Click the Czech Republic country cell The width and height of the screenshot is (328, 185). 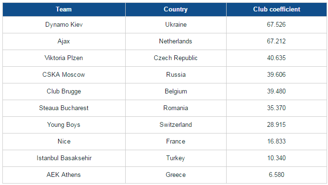(x=176, y=58)
